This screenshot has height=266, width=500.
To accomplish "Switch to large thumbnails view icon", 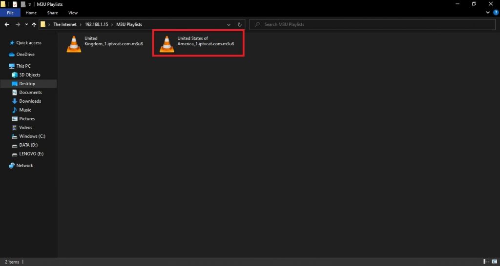I will pos(495,262).
